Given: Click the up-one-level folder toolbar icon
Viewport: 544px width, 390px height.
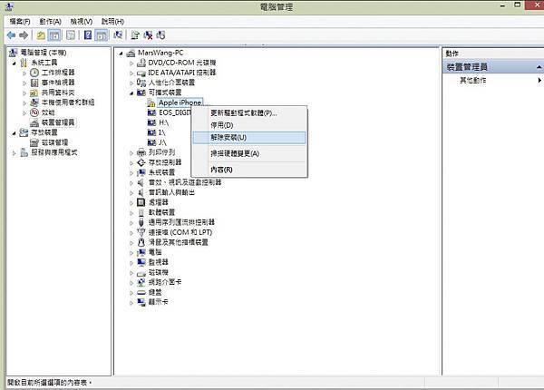Looking at the screenshot, I should tap(41, 35).
